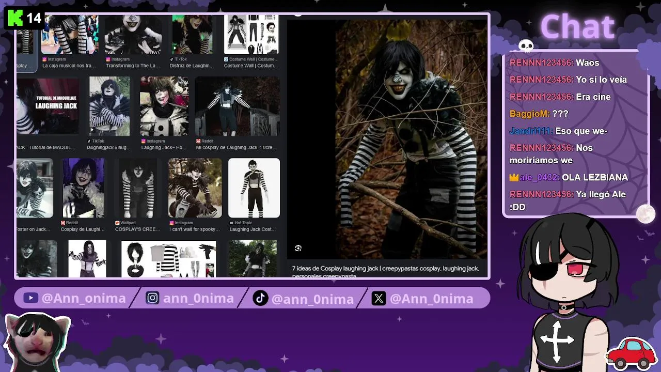Open the 'La caja musical nos tra...' image result

point(70,35)
